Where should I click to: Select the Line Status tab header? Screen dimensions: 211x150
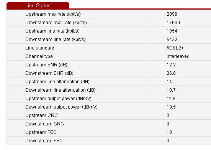pos(38,6)
